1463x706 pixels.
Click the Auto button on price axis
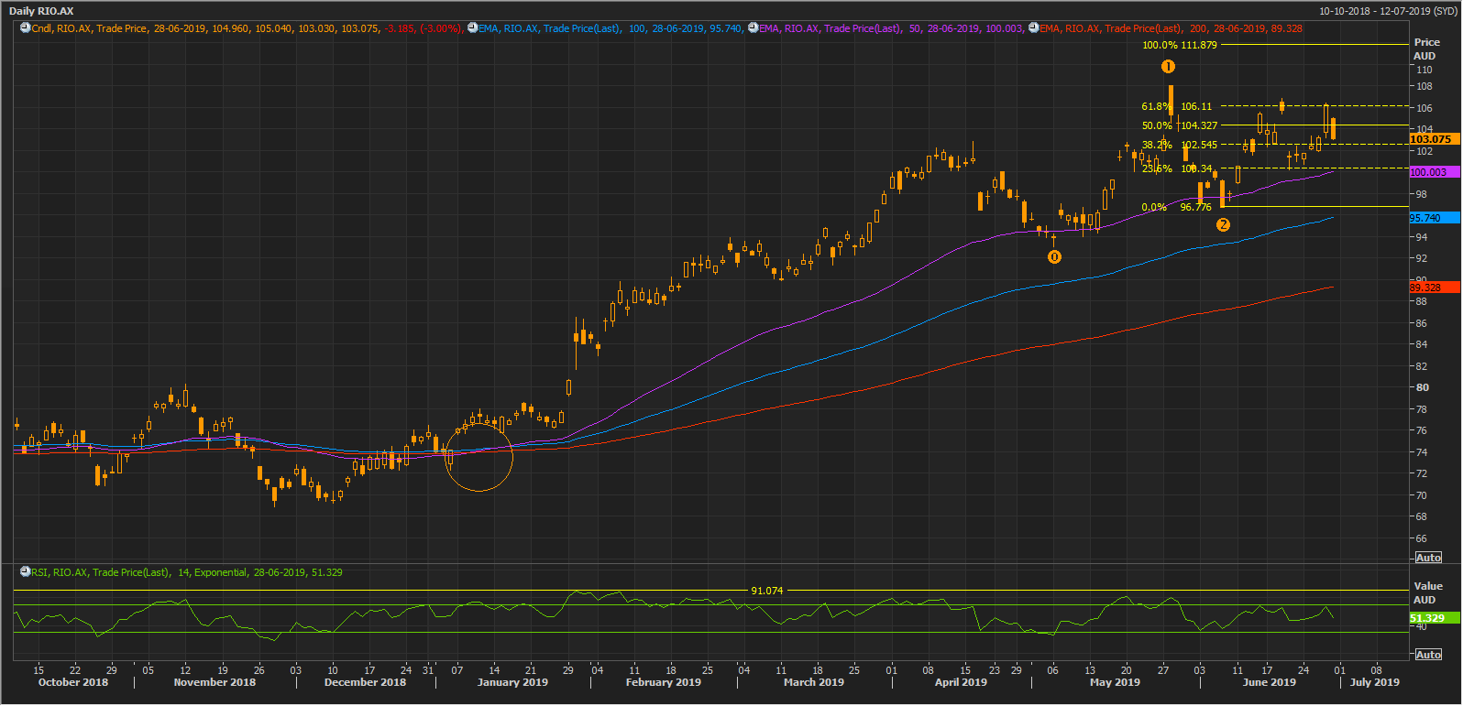click(1428, 558)
